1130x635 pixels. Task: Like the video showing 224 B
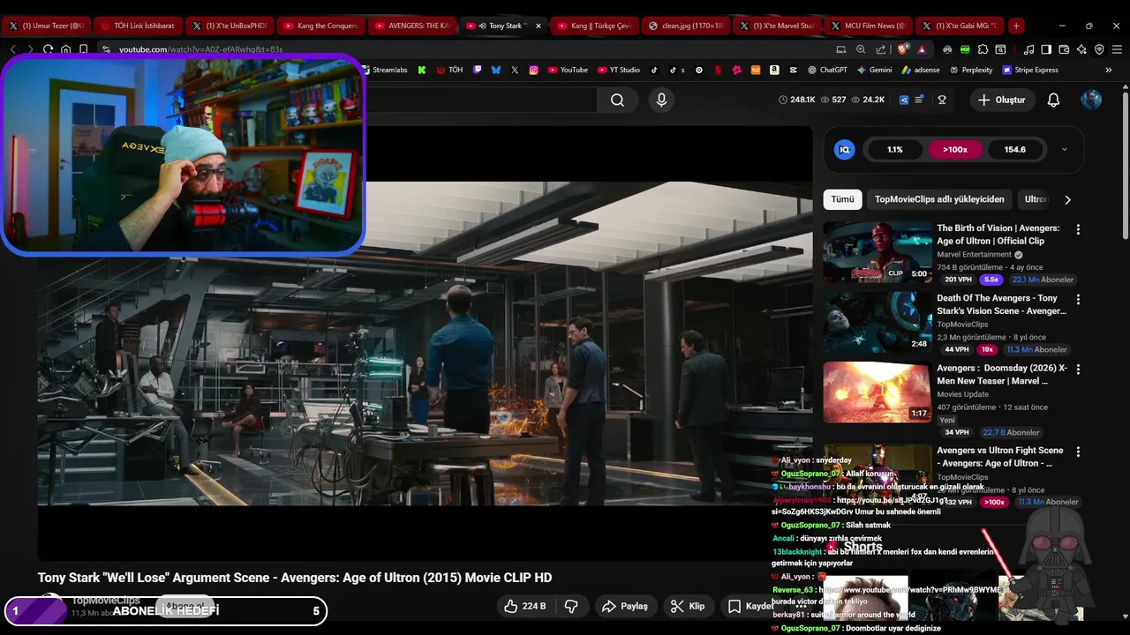pos(525,606)
